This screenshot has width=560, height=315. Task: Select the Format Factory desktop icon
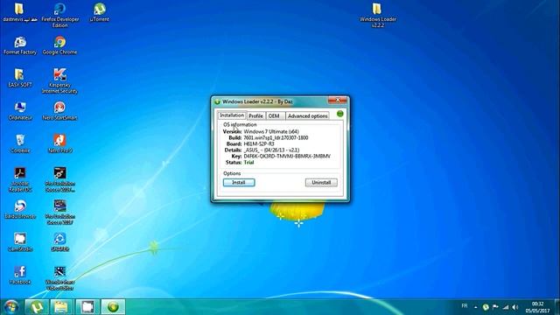point(20,45)
